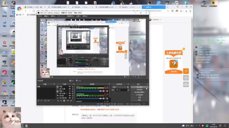Open OBS 编辑(E) menu
Image resolution: width=229 pixels, height=128 pixels.
46,16
